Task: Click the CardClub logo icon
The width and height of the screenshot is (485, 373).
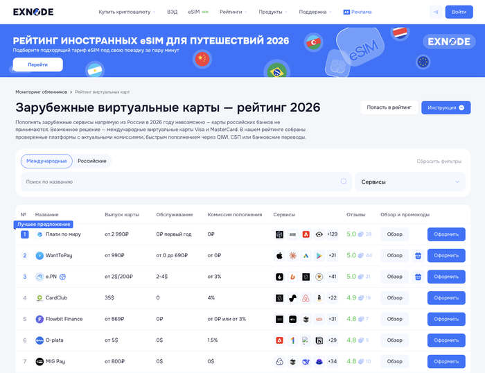Action: (39, 298)
